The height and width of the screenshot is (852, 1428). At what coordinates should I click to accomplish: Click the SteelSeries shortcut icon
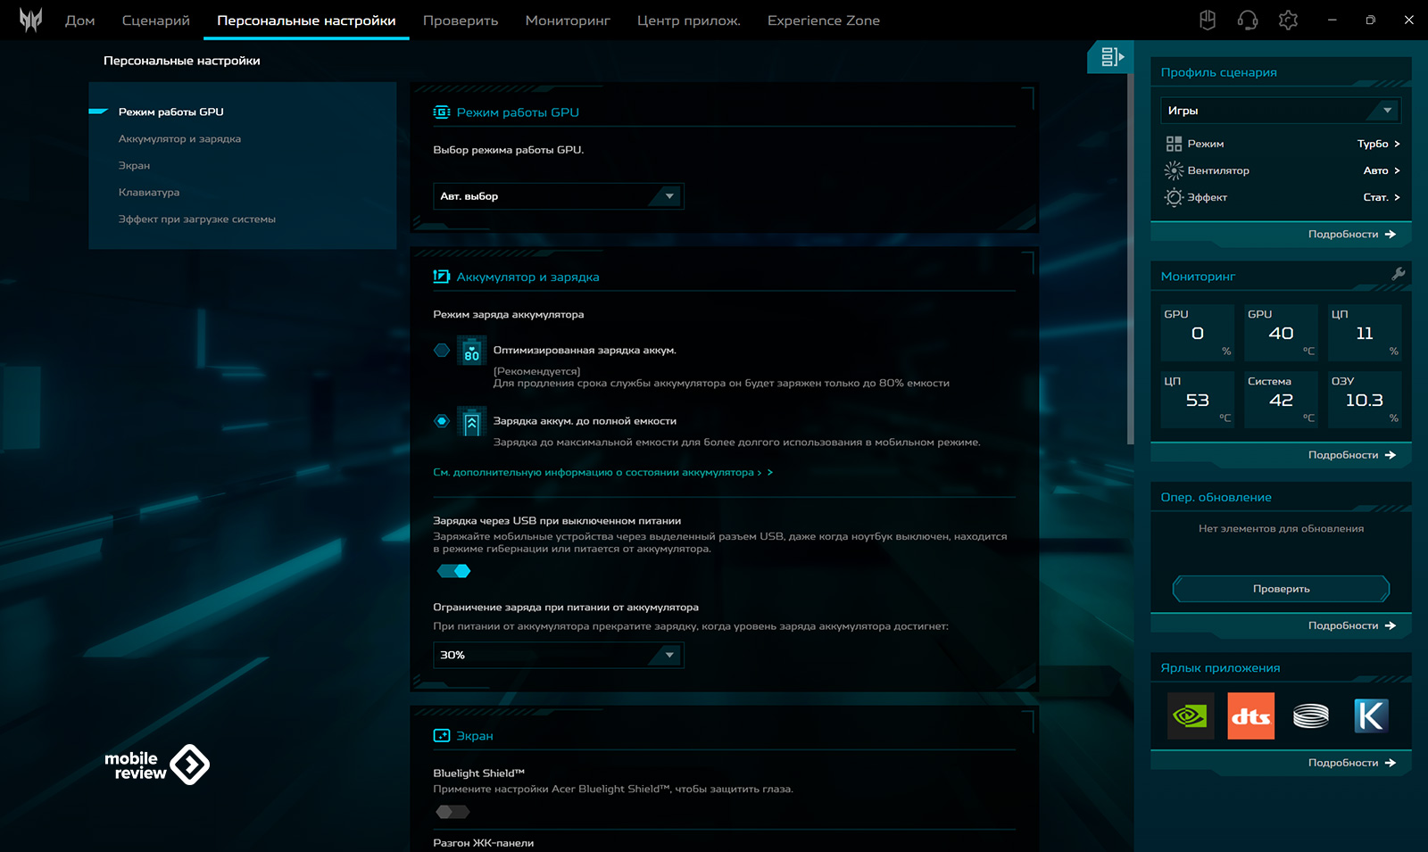tap(1310, 716)
